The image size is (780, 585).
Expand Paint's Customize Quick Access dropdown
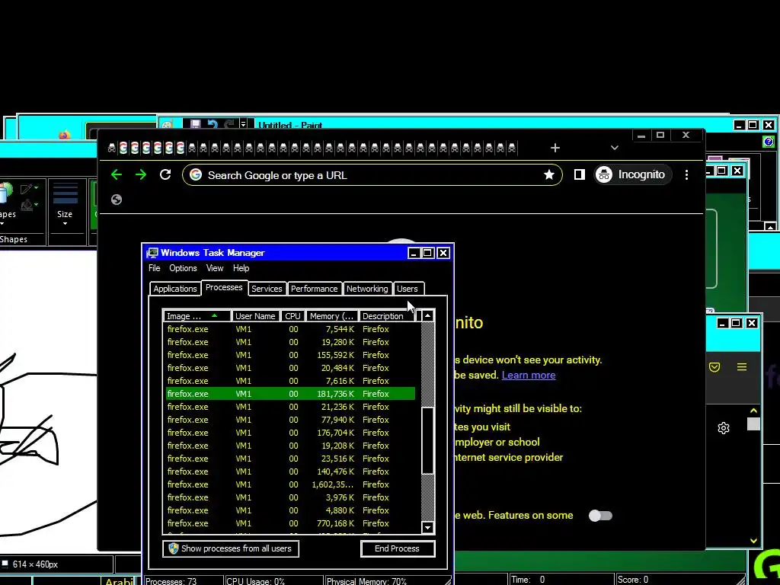[243, 124]
